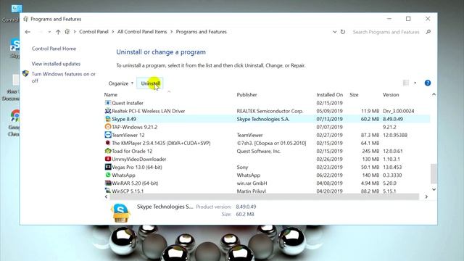Screen dimensions: 464x261
Task: Open Turn Windows features on or off
Action: [63, 78]
